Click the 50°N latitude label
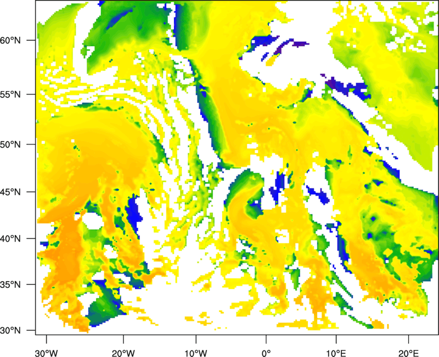 coord(10,144)
